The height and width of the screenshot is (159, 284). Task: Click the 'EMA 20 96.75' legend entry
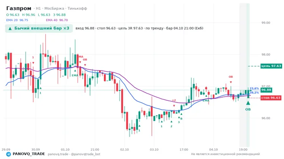[17, 20]
